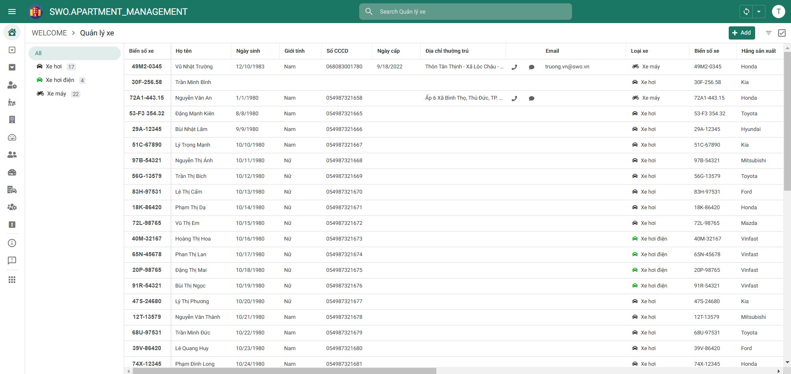Screen dimensions: 791x374
Task: Open the info circle sidebar icon
Action: (x=12, y=243)
